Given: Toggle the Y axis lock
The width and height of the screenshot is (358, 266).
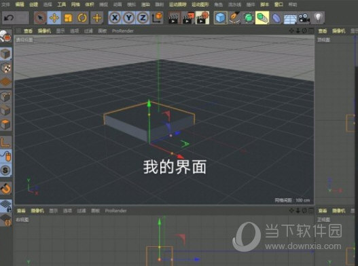Looking at the screenshot, I should (x=129, y=18).
